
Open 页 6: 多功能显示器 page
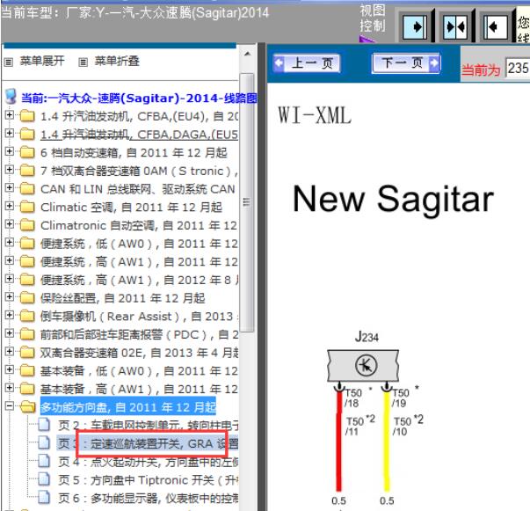148,498
